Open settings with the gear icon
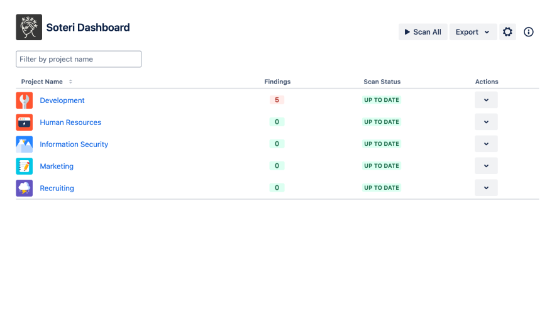The image size is (547, 311). point(507,32)
